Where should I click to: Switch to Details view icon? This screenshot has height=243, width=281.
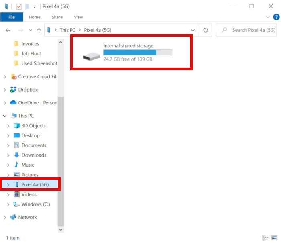[265, 238]
